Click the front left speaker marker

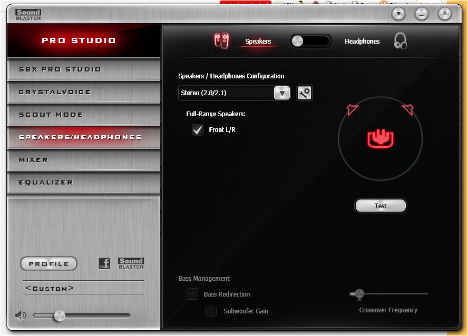pos(352,109)
